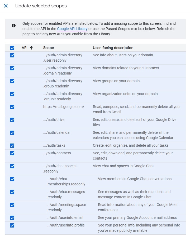The width and height of the screenshot is (190, 237).
Task: Uncheck the chat.spaces.readonly scope checkbox
Action: 12,166
